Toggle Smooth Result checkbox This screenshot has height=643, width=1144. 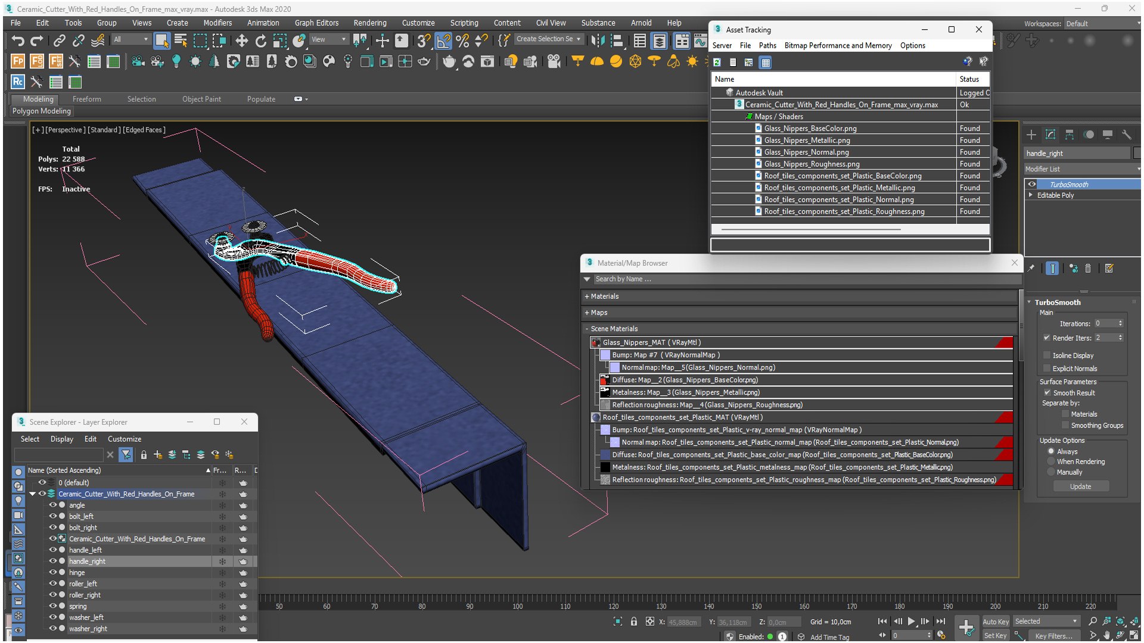pos(1047,393)
